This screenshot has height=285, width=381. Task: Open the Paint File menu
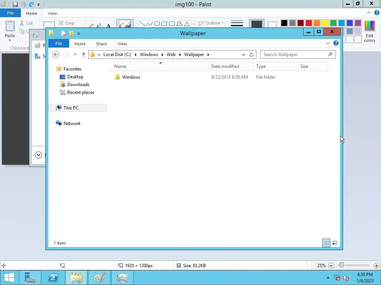[10, 13]
